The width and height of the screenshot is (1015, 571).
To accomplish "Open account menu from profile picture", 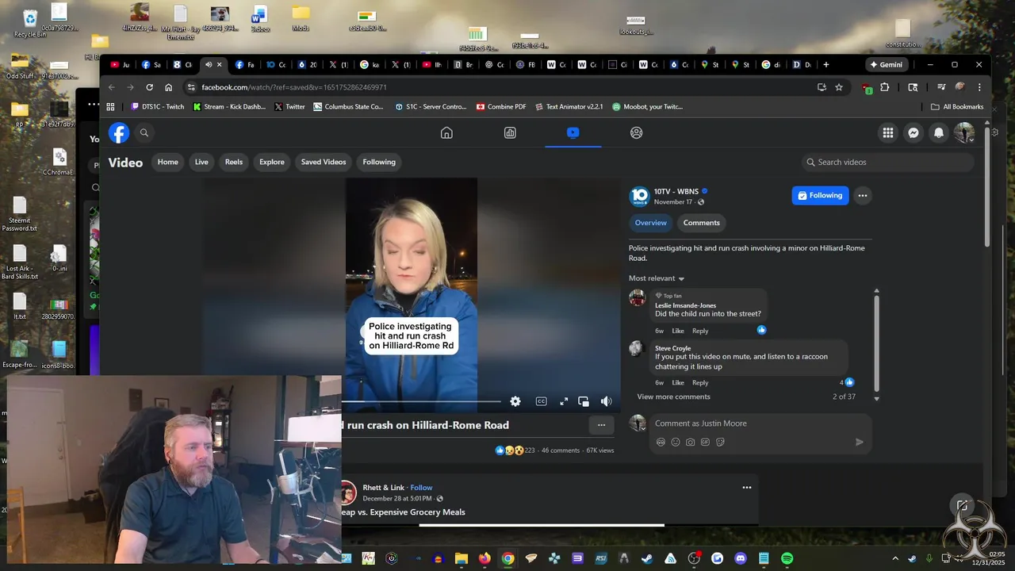I will click(x=964, y=133).
